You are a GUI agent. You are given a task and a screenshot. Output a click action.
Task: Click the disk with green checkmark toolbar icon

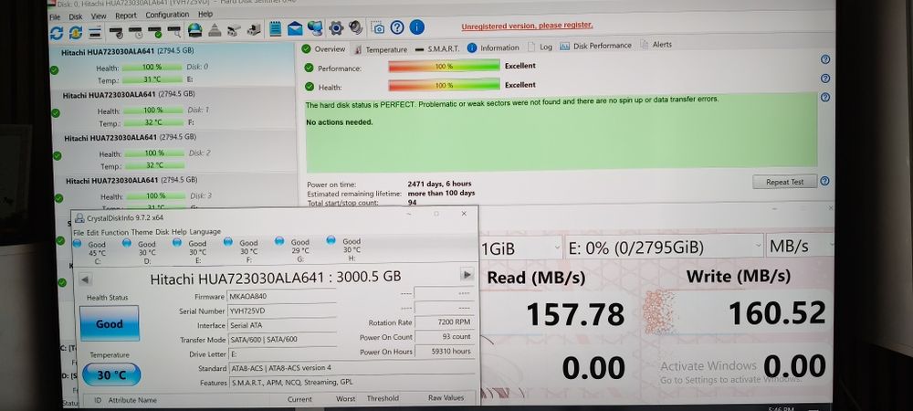point(154,31)
